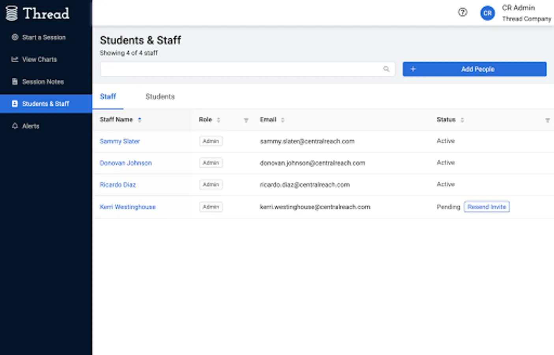Focus the staff search field

[241, 69]
